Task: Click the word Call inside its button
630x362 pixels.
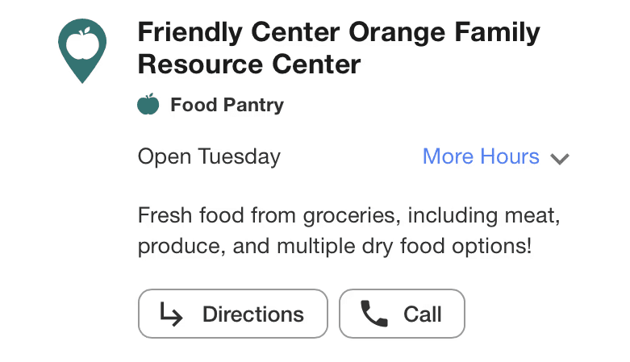Action: 422,314
